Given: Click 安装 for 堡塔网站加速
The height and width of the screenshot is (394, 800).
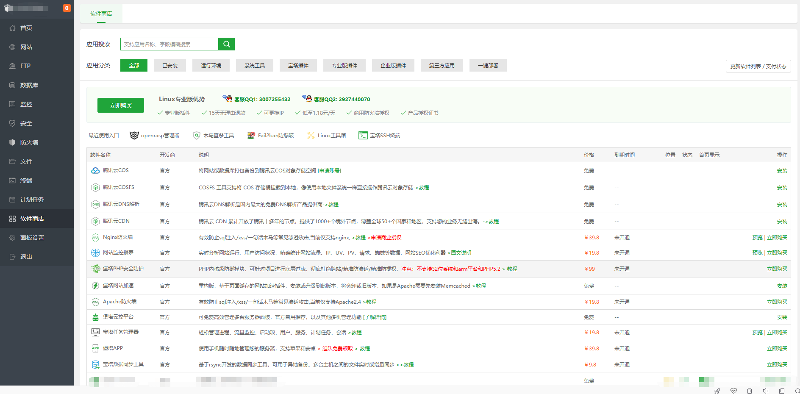Looking at the screenshot, I should pos(782,286).
